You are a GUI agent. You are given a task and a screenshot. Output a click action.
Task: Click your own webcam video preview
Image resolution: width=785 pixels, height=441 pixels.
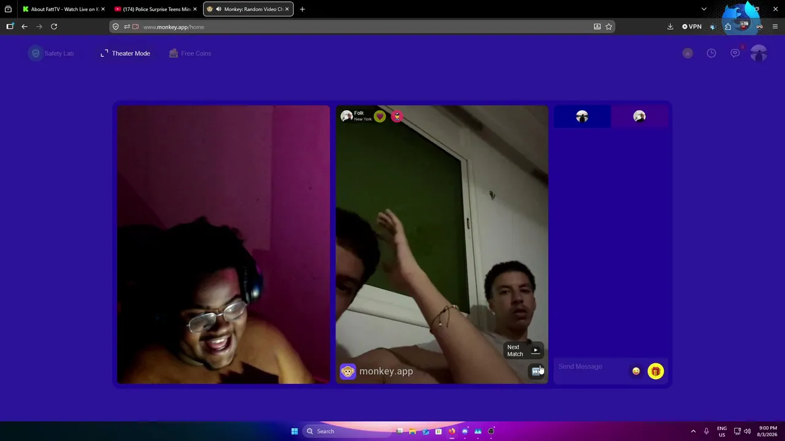(x=223, y=244)
